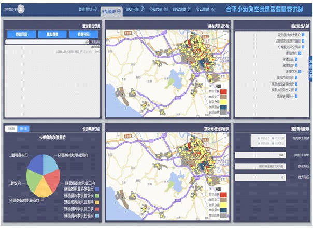313x230 pixels.
Task: Toggle the 到文化设施距离 checkbox
Action: [x=296, y=90]
